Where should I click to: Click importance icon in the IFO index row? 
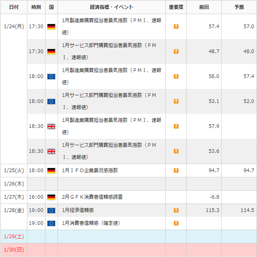coord(176,171)
